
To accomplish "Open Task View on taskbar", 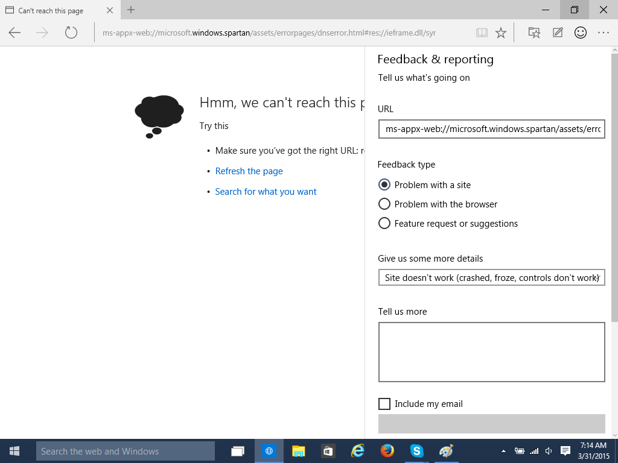I will [238, 451].
